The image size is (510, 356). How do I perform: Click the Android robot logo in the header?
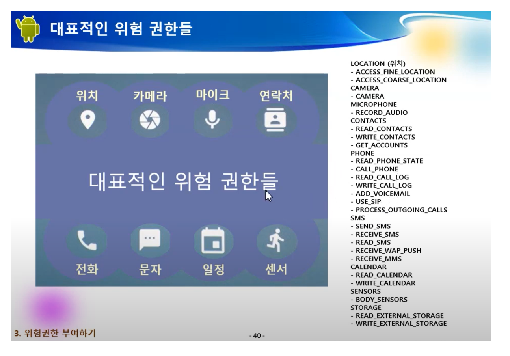pyautogui.click(x=27, y=29)
